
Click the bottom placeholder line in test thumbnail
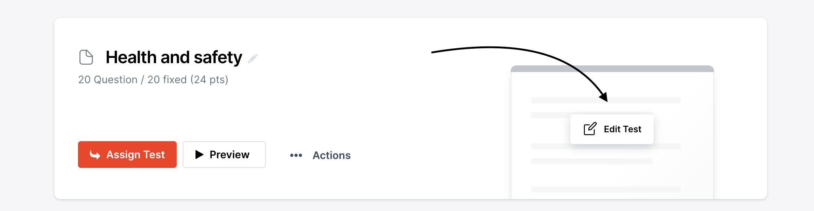[606, 189]
